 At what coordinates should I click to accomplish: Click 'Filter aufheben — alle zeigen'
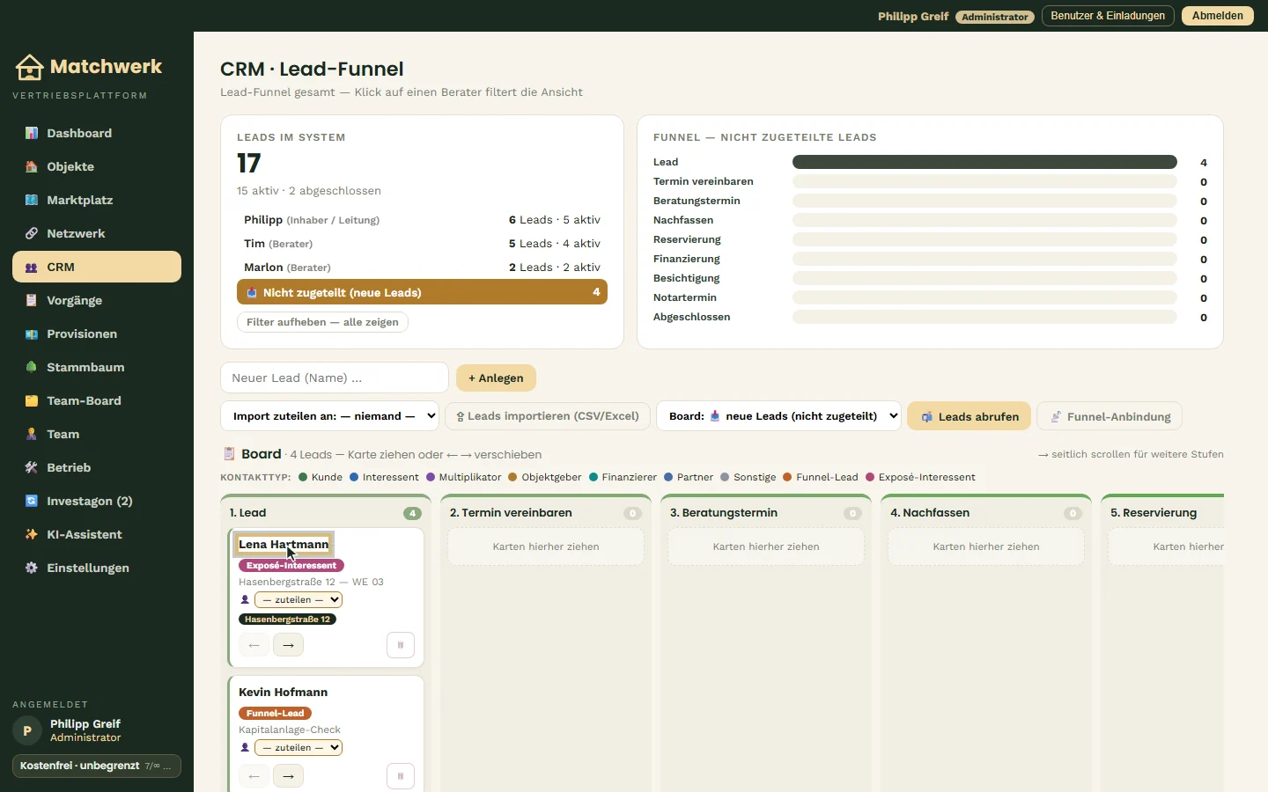pos(322,322)
